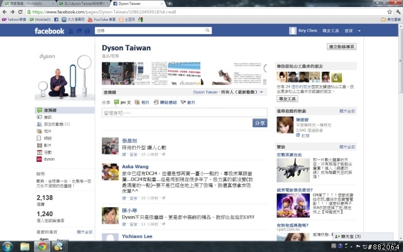
Task: Select the link share option
Action: click(x=165, y=102)
